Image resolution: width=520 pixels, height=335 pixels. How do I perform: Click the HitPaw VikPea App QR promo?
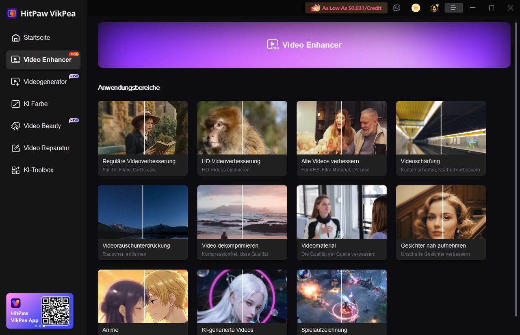coord(40,311)
